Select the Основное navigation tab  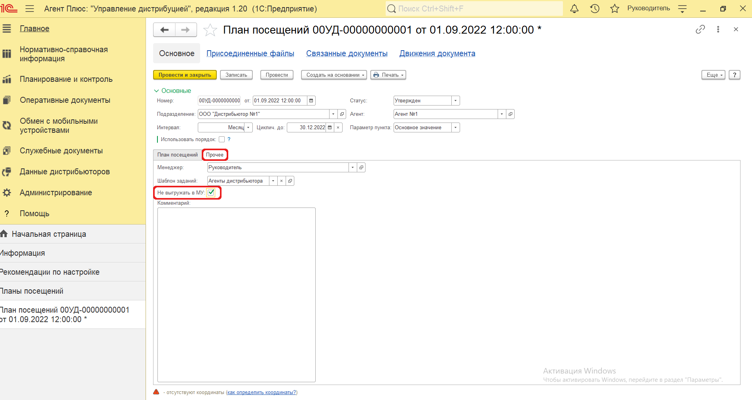tap(177, 53)
